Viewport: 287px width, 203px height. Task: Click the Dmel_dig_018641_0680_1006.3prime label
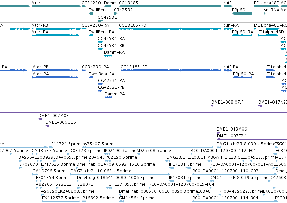116,178
